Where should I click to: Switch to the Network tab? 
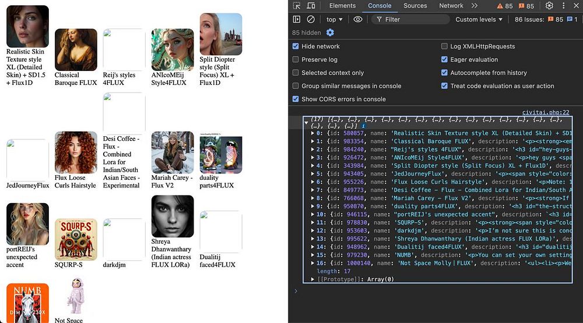[451, 6]
